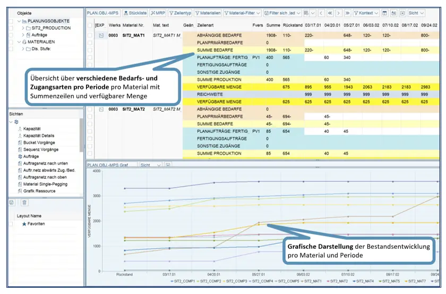Expand the Aufträge node under PLANUNGSOBJEKTE
The width and height of the screenshot is (446, 294).
(23, 35)
